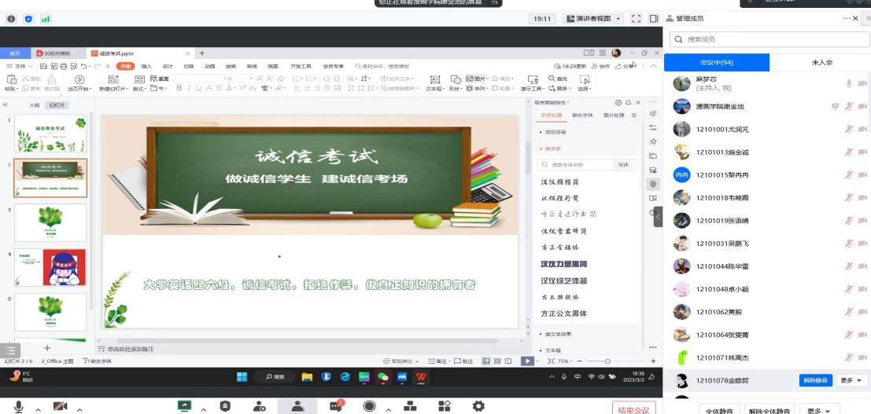
Task: Toggle the camera video icon
Action: point(60,406)
